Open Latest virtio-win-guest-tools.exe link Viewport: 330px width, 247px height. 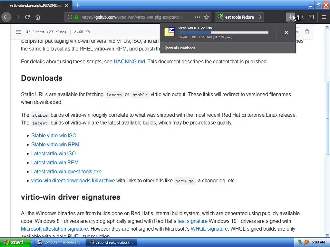(x=66, y=172)
